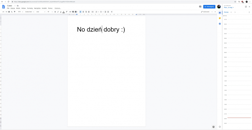Open comment history icon
252x130 pixels.
coord(200,6)
